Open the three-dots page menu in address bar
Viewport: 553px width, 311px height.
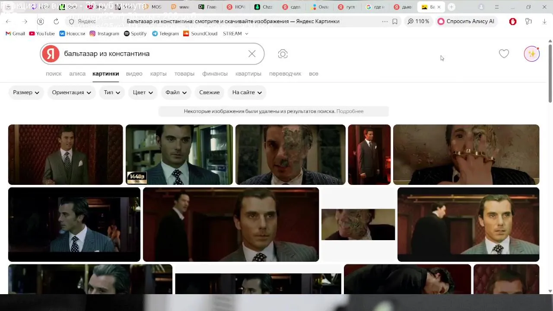coord(385,22)
